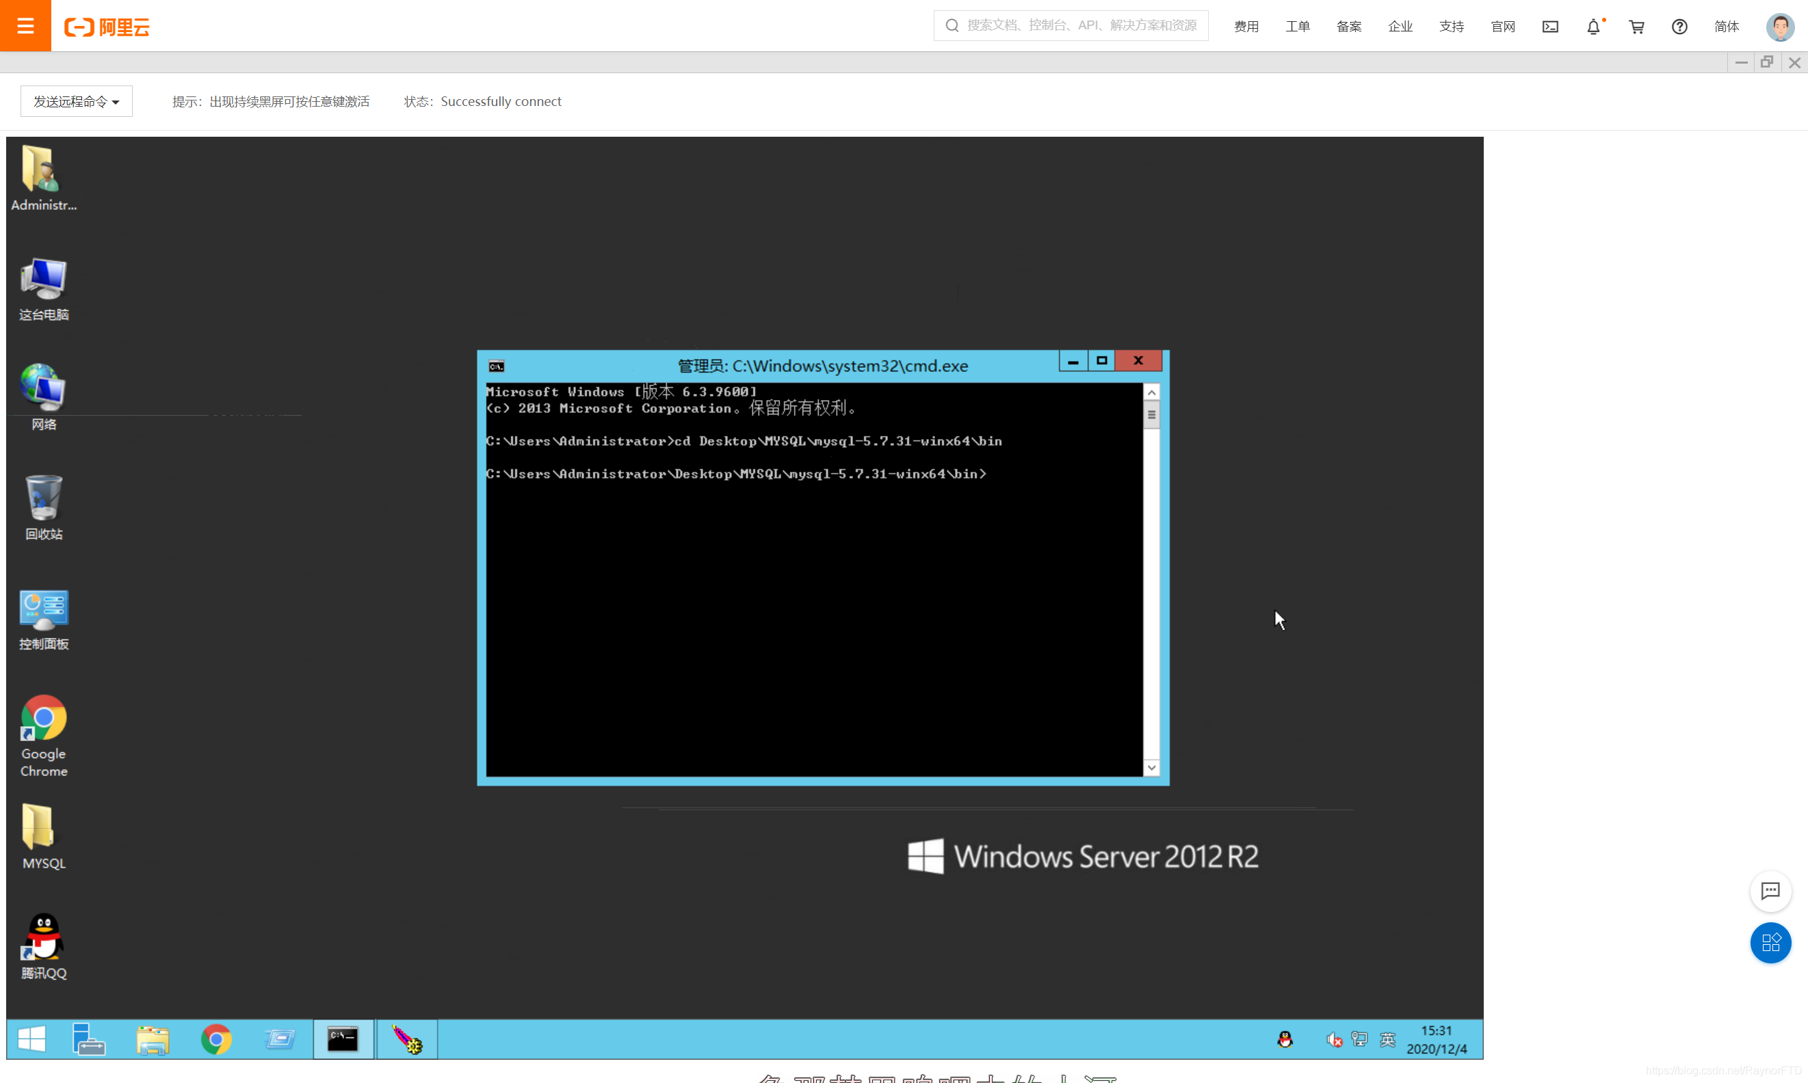
Task: Click the Cloud Shell terminal icon
Action: coord(1549,27)
